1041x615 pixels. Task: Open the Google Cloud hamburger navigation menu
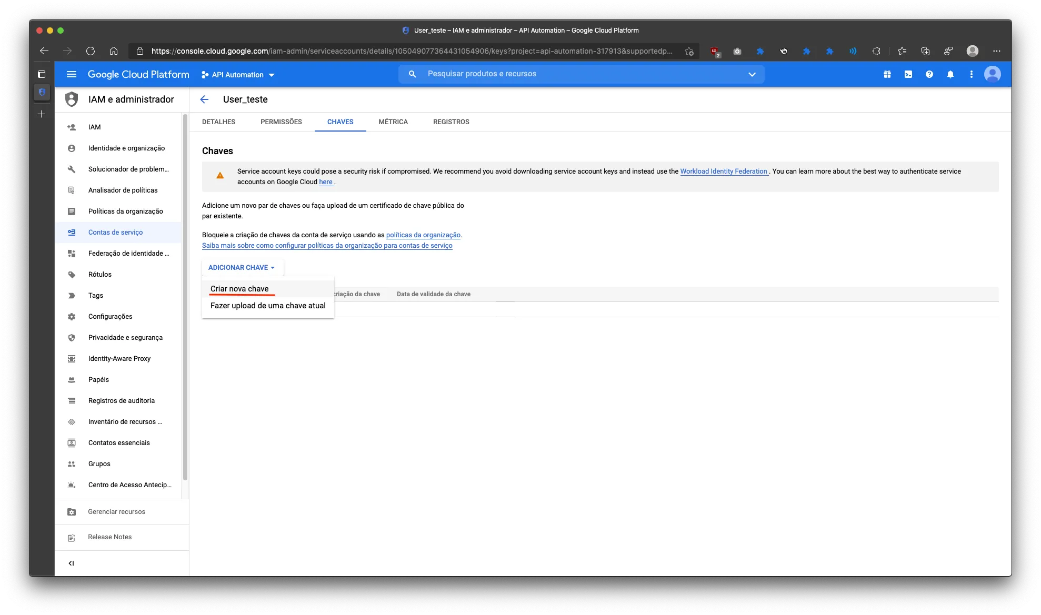[x=72, y=74]
